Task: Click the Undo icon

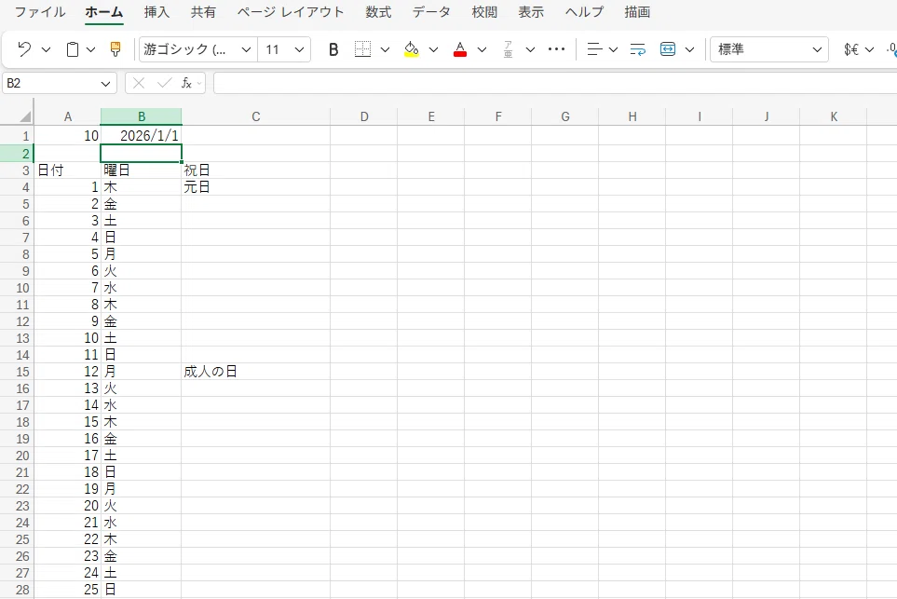Action: tap(24, 49)
